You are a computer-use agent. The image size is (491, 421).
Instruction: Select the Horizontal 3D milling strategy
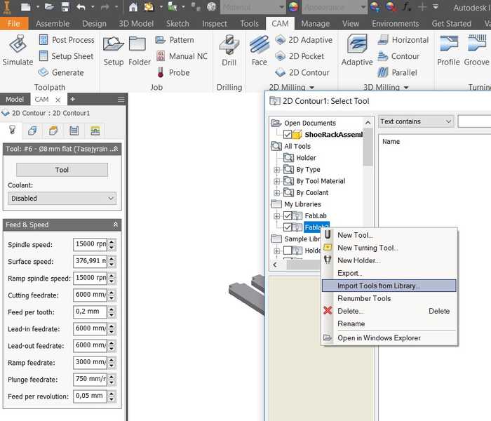coord(403,40)
